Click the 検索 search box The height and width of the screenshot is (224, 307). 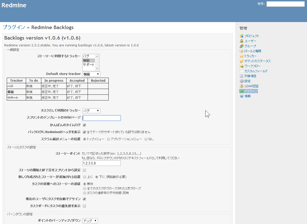point(285,4)
